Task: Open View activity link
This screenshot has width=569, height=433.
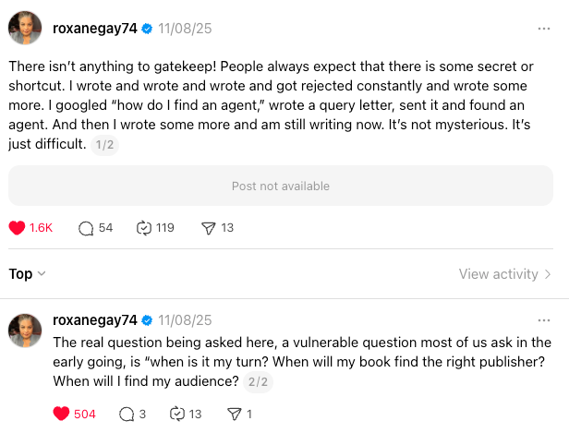Action: pyautogui.click(x=505, y=273)
